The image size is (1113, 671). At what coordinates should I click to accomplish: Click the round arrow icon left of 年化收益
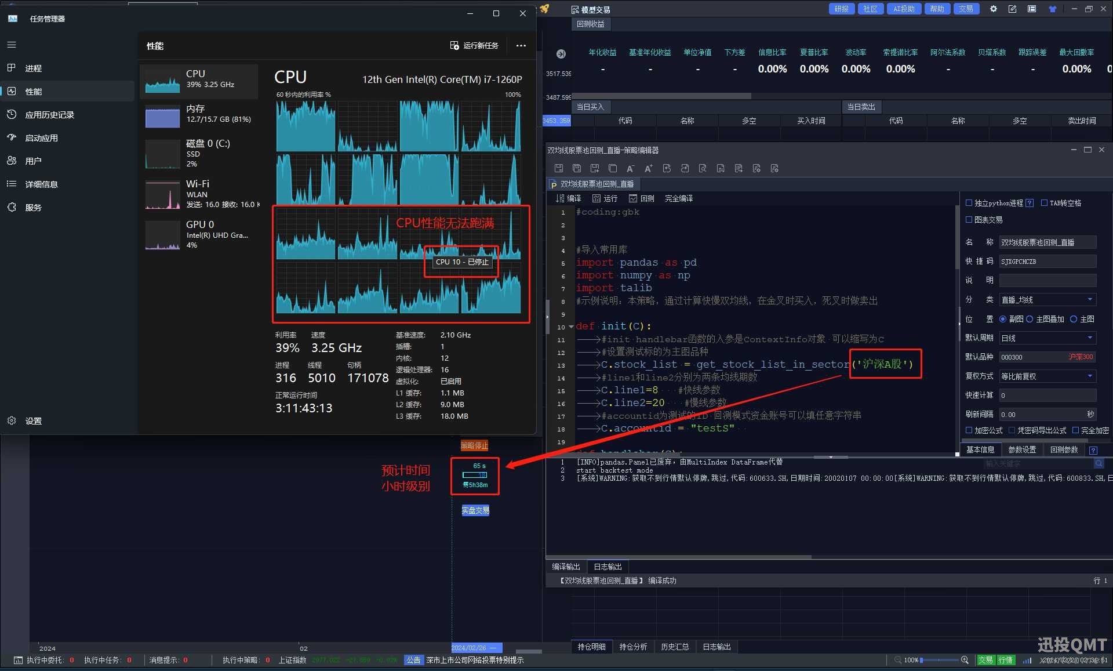pyautogui.click(x=561, y=54)
